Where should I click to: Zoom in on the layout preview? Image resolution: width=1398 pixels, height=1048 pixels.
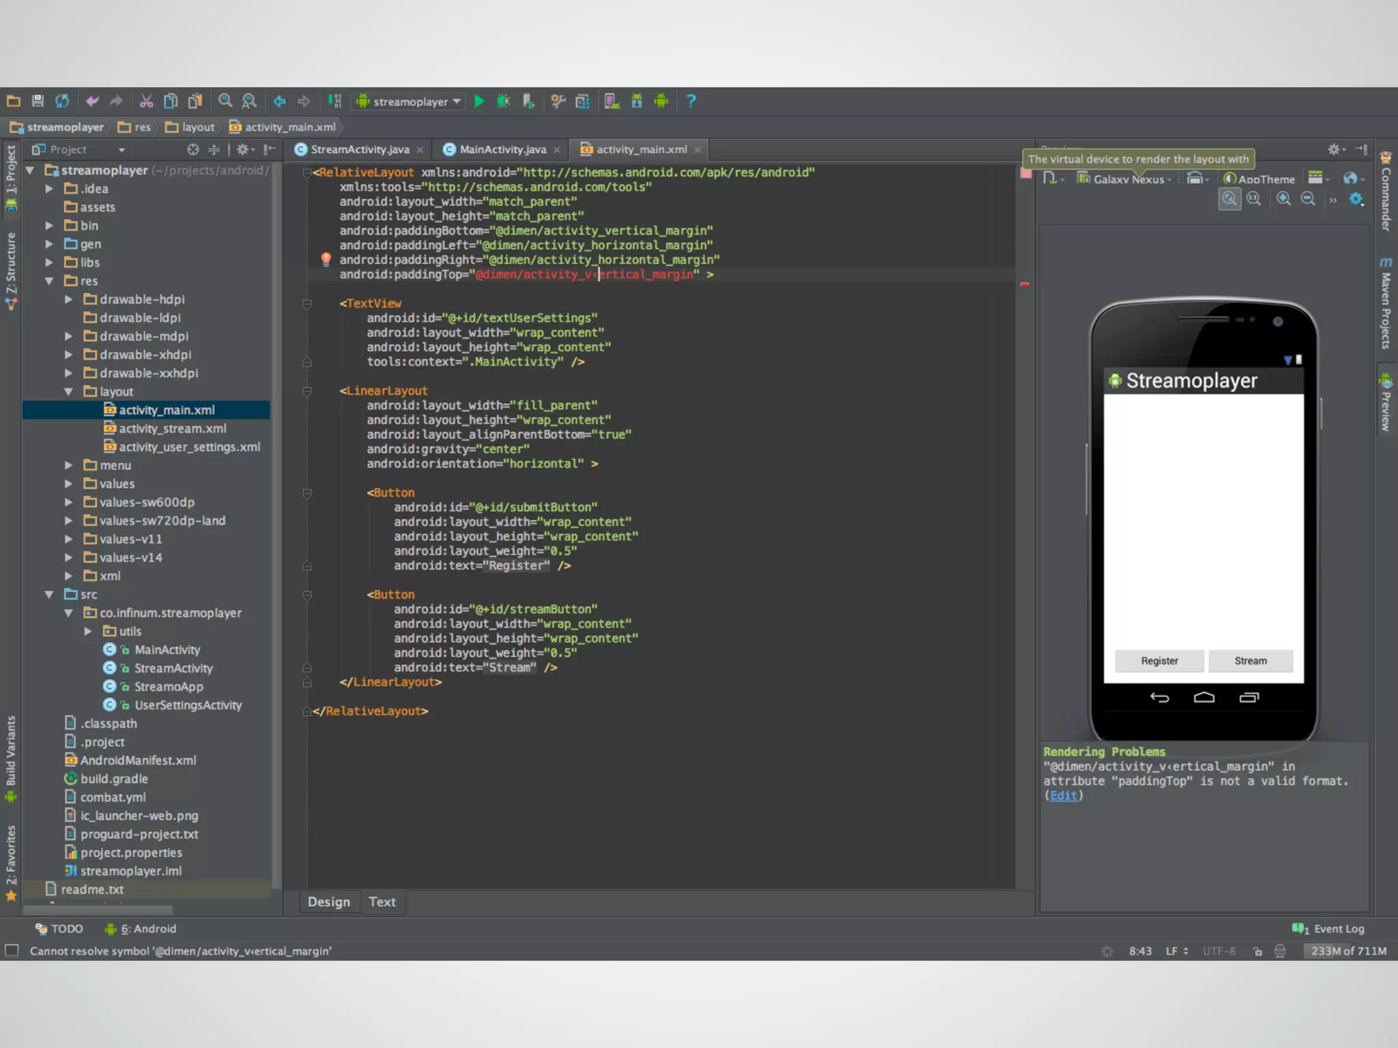(1283, 199)
